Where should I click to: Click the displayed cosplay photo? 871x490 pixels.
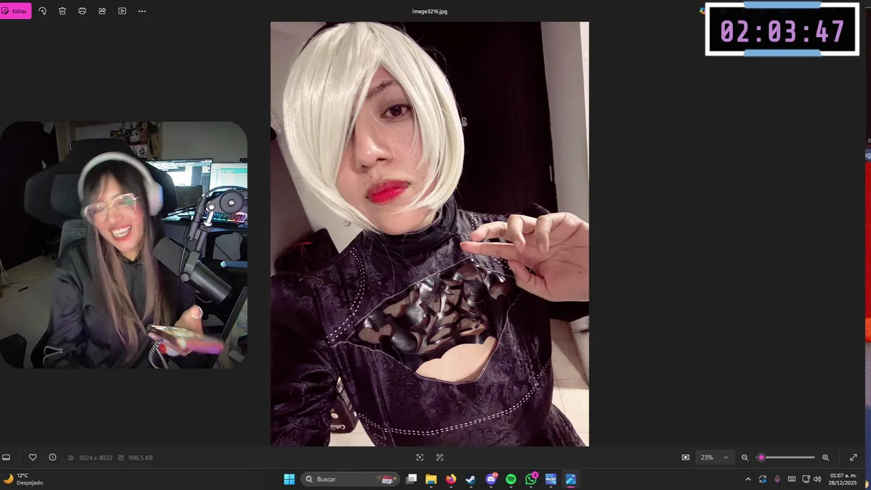coord(429,234)
